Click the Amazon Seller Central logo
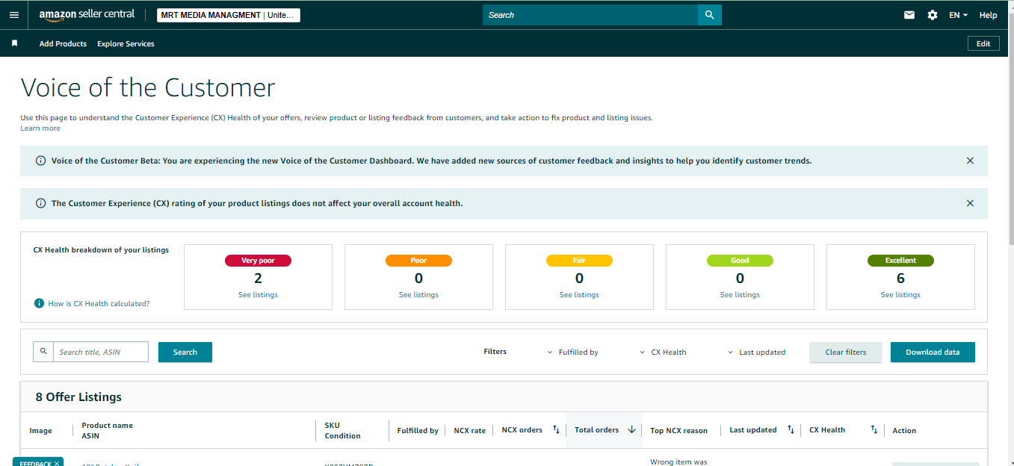 pyautogui.click(x=87, y=15)
